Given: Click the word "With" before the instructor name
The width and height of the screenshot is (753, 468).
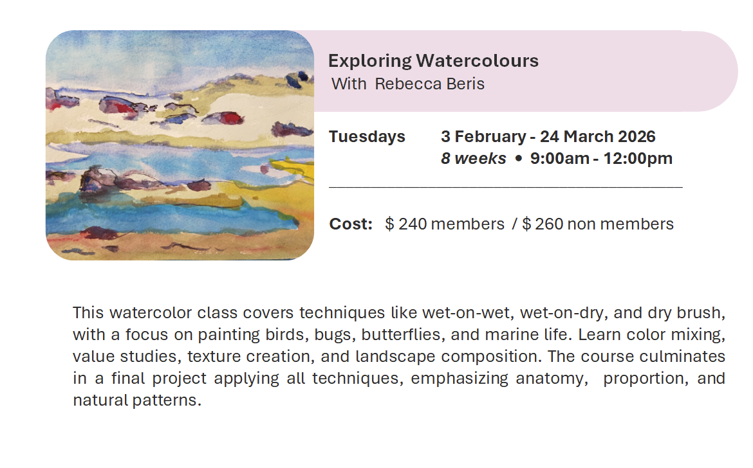Looking at the screenshot, I should (349, 84).
